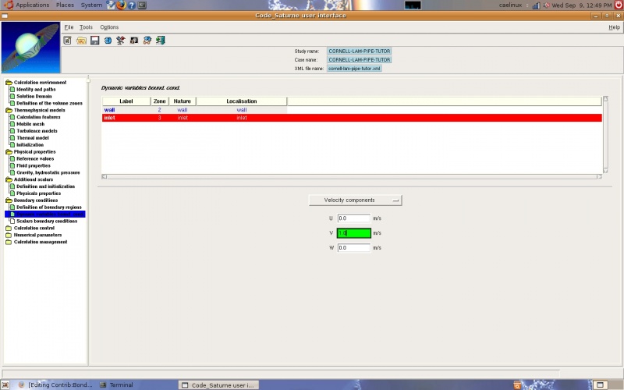Open Definition of boundary regions page

[x=49, y=207]
